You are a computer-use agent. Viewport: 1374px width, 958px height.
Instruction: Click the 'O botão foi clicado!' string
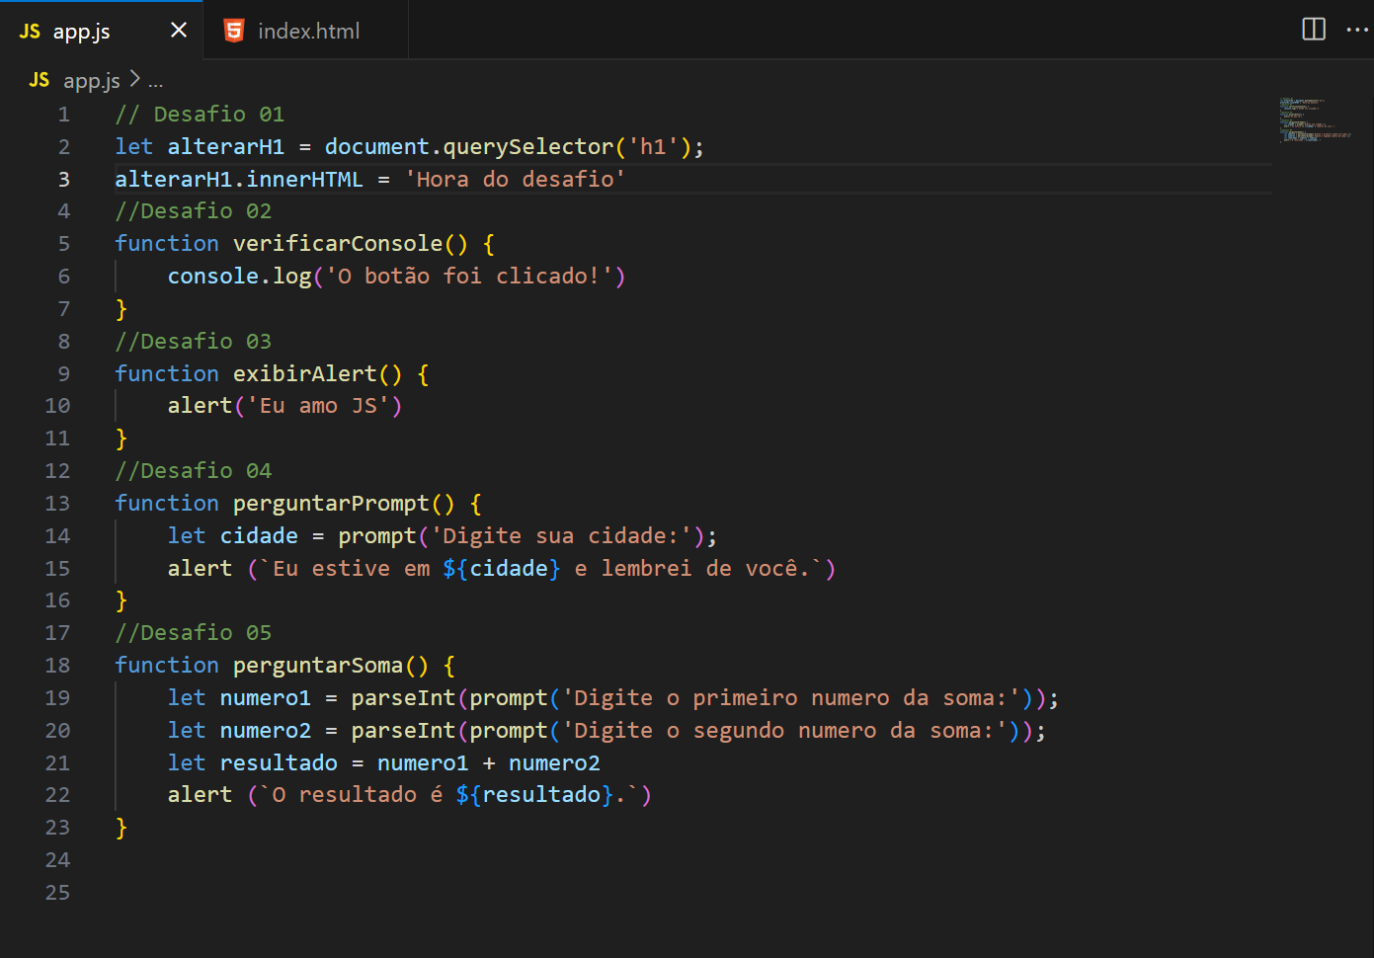469,277
